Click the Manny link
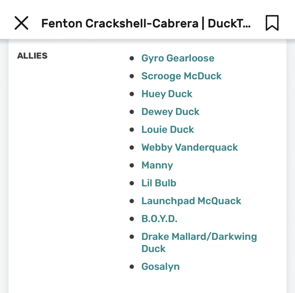 (157, 165)
